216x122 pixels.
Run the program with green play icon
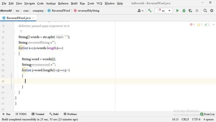[x=178, y=11]
